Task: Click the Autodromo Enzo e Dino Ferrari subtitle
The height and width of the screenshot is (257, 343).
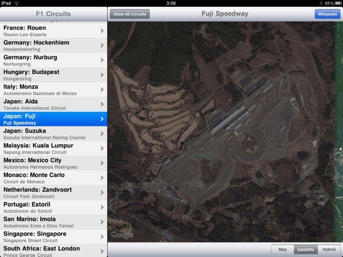Action: (39, 226)
